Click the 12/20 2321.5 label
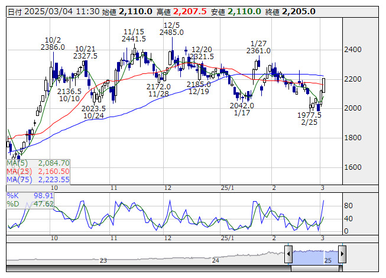This screenshot has height=278, width=386. pyautogui.click(x=202, y=53)
